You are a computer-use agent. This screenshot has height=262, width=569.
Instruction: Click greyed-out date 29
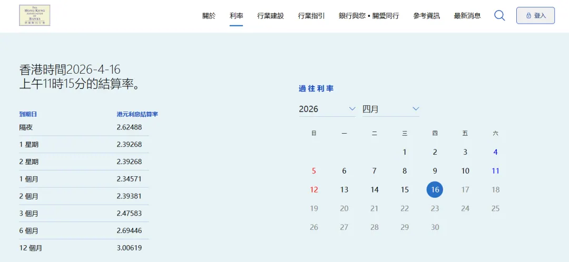405,227
